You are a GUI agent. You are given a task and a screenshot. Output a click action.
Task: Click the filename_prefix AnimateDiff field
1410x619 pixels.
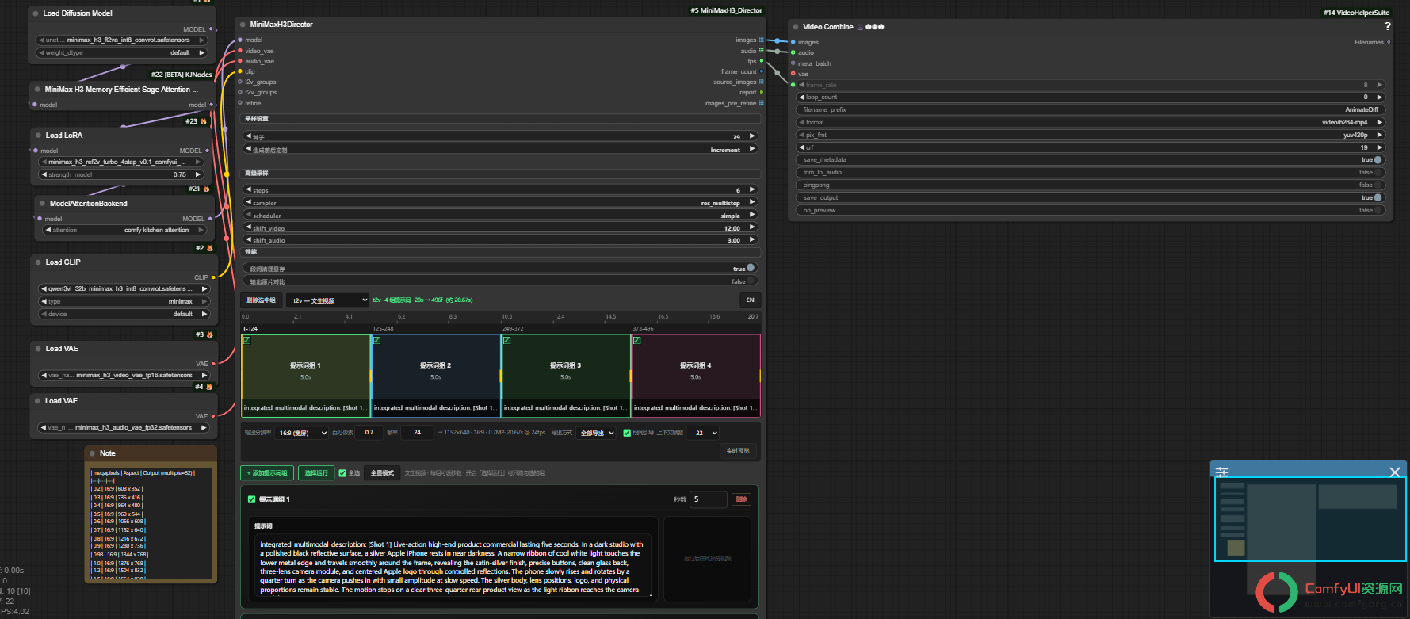tap(1090, 110)
